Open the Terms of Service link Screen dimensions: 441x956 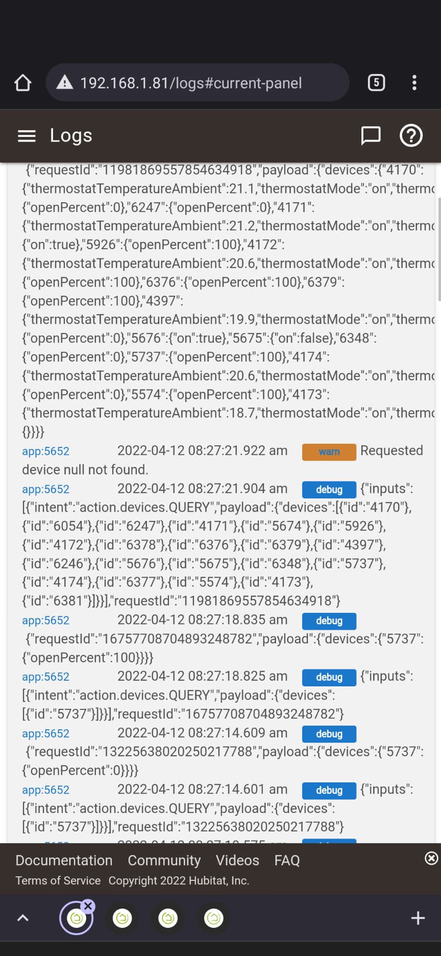(x=58, y=881)
